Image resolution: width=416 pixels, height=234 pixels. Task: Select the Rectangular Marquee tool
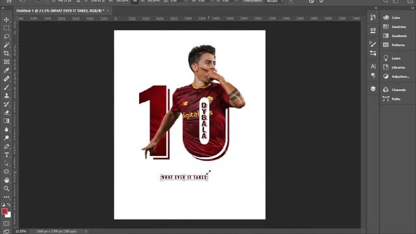click(x=6, y=28)
